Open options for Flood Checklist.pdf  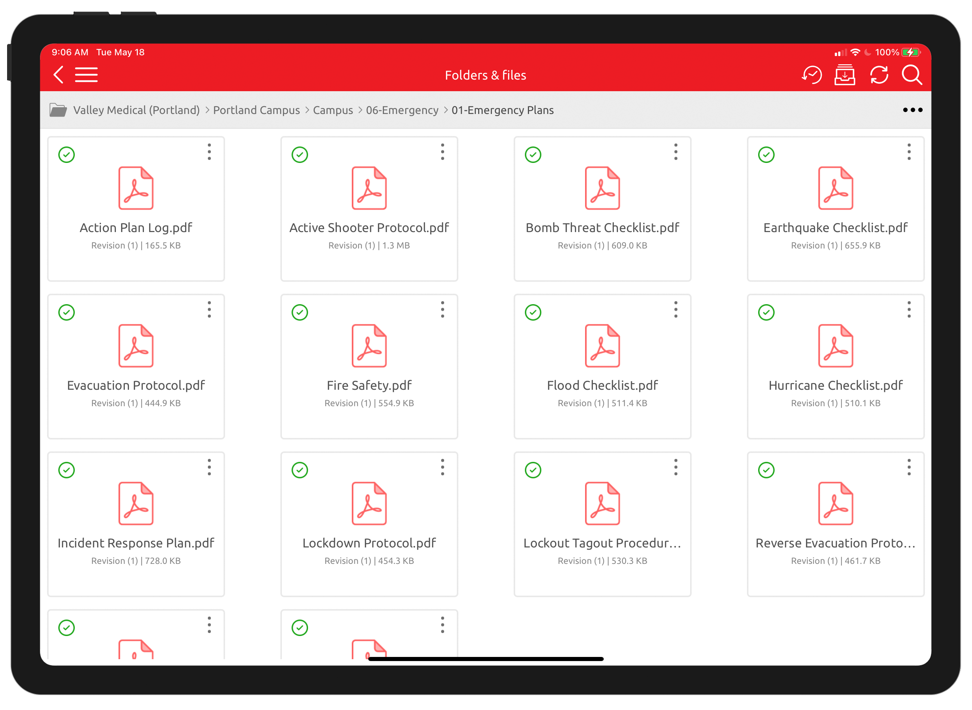click(676, 309)
